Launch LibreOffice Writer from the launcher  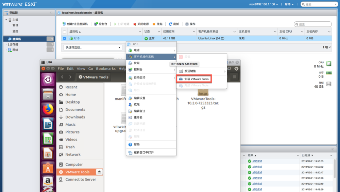coord(48,124)
